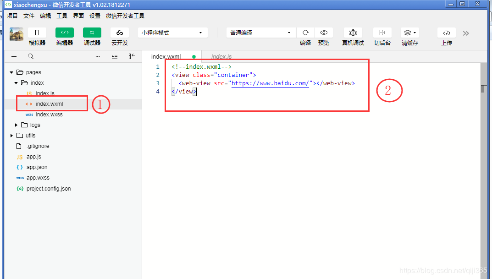The width and height of the screenshot is (492, 279).
Task: Add a new file with plus icon
Action: 14,56
